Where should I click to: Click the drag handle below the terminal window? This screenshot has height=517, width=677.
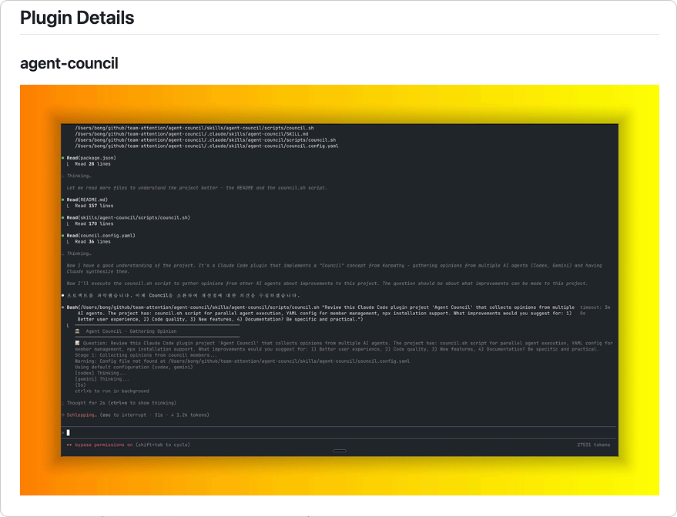pyautogui.click(x=340, y=451)
